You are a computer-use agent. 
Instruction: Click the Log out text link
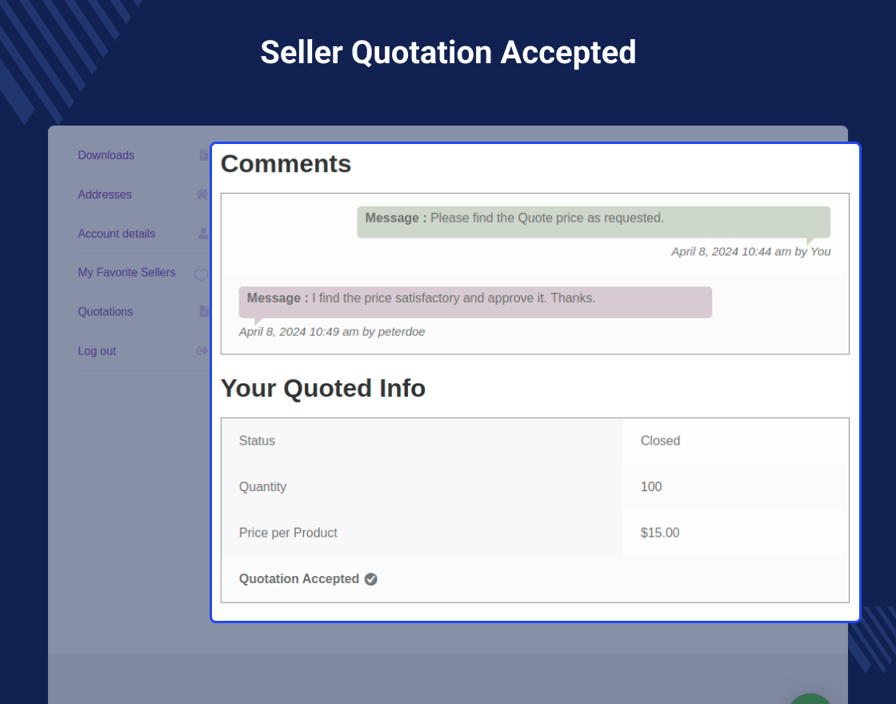coord(97,351)
